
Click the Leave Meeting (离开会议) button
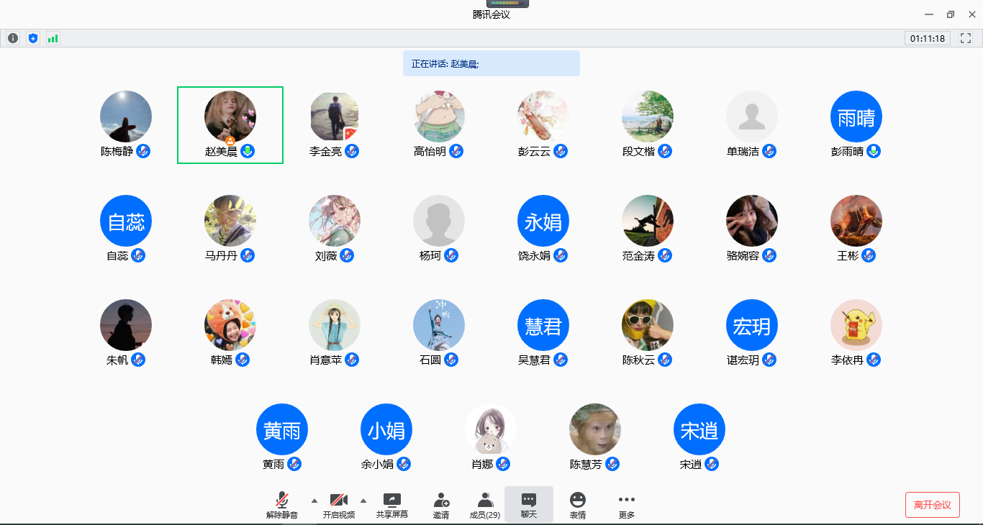click(932, 505)
